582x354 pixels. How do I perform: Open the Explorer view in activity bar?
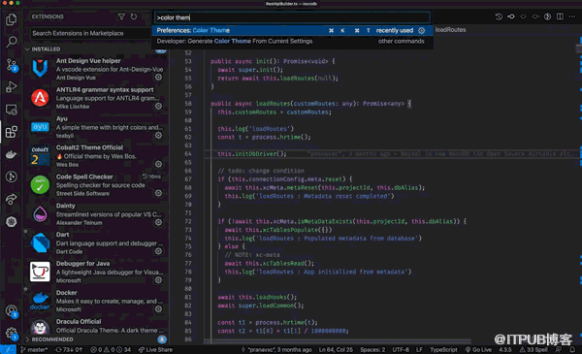click(x=11, y=19)
